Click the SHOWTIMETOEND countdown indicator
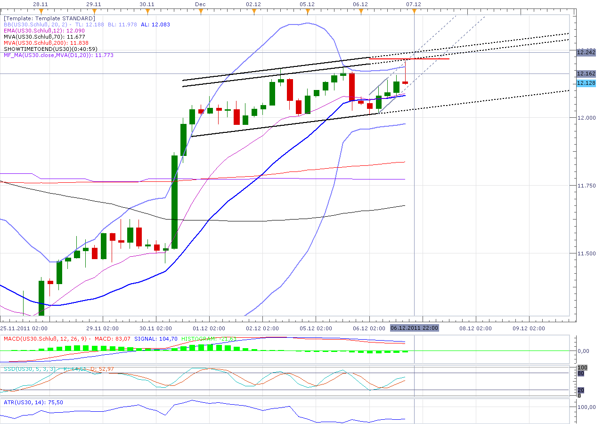The height and width of the screenshot is (424, 603). 49,48
